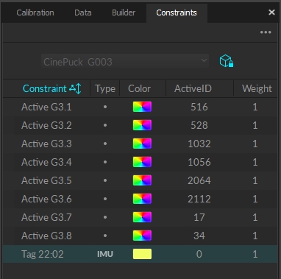Click the marker type dot for Active G3.1

tap(105, 107)
